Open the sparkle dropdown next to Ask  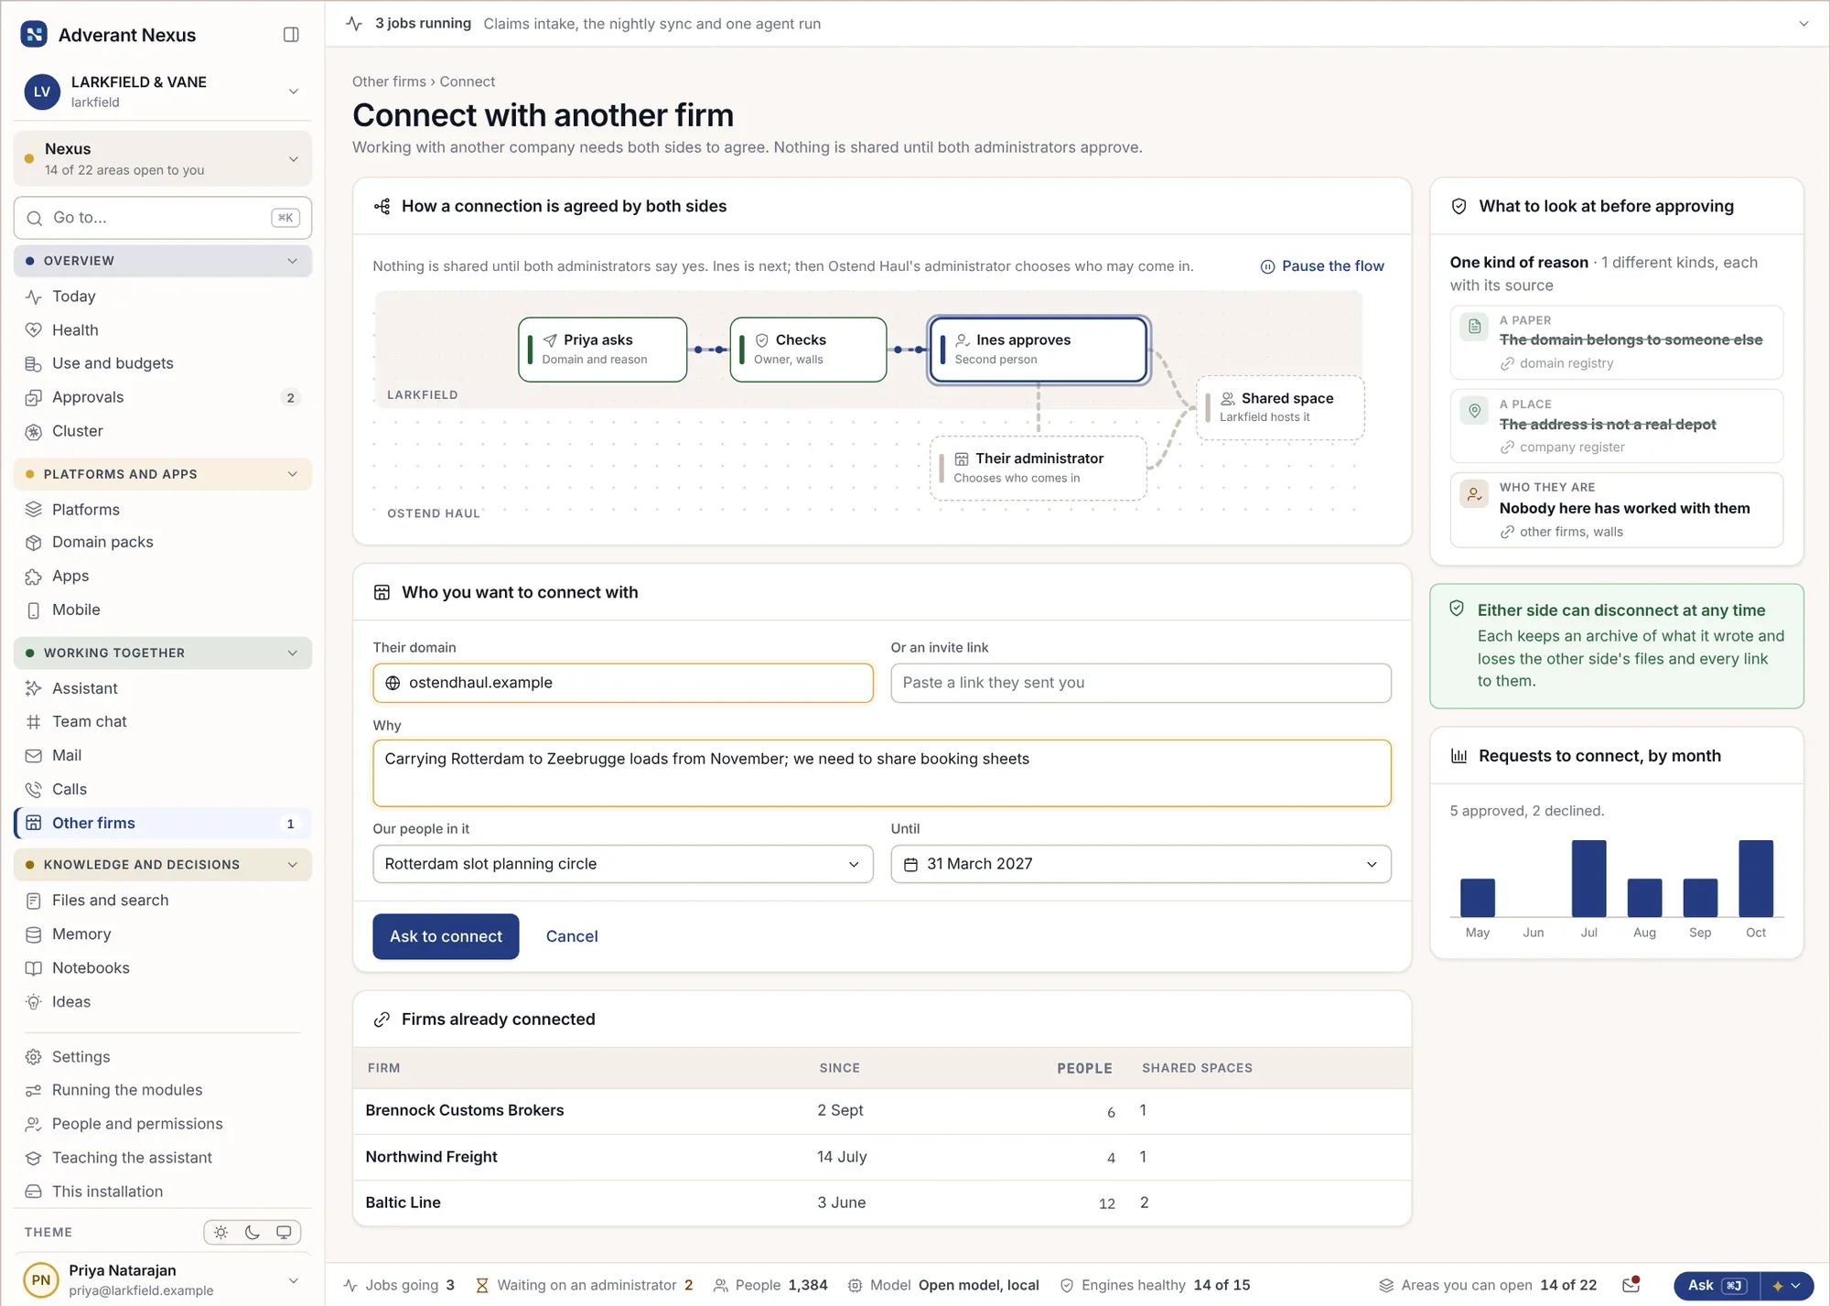pyautogui.click(x=1786, y=1285)
